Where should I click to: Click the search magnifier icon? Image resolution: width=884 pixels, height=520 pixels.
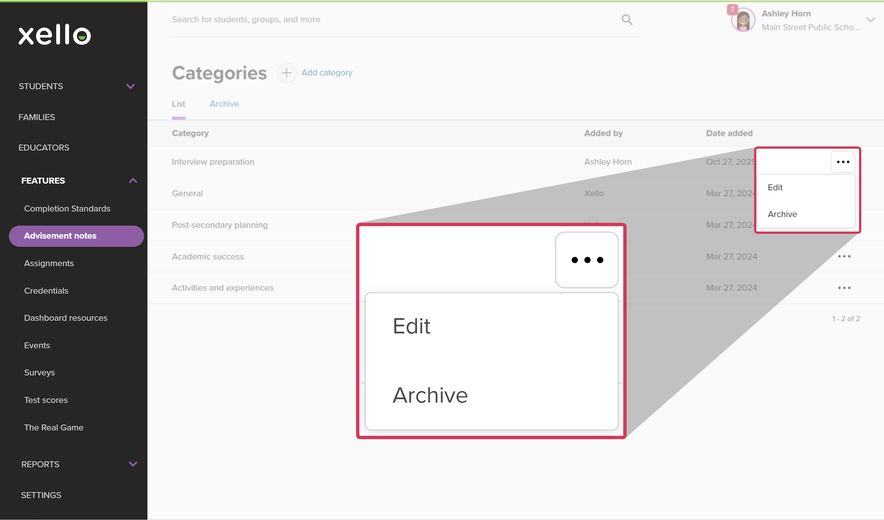point(627,19)
